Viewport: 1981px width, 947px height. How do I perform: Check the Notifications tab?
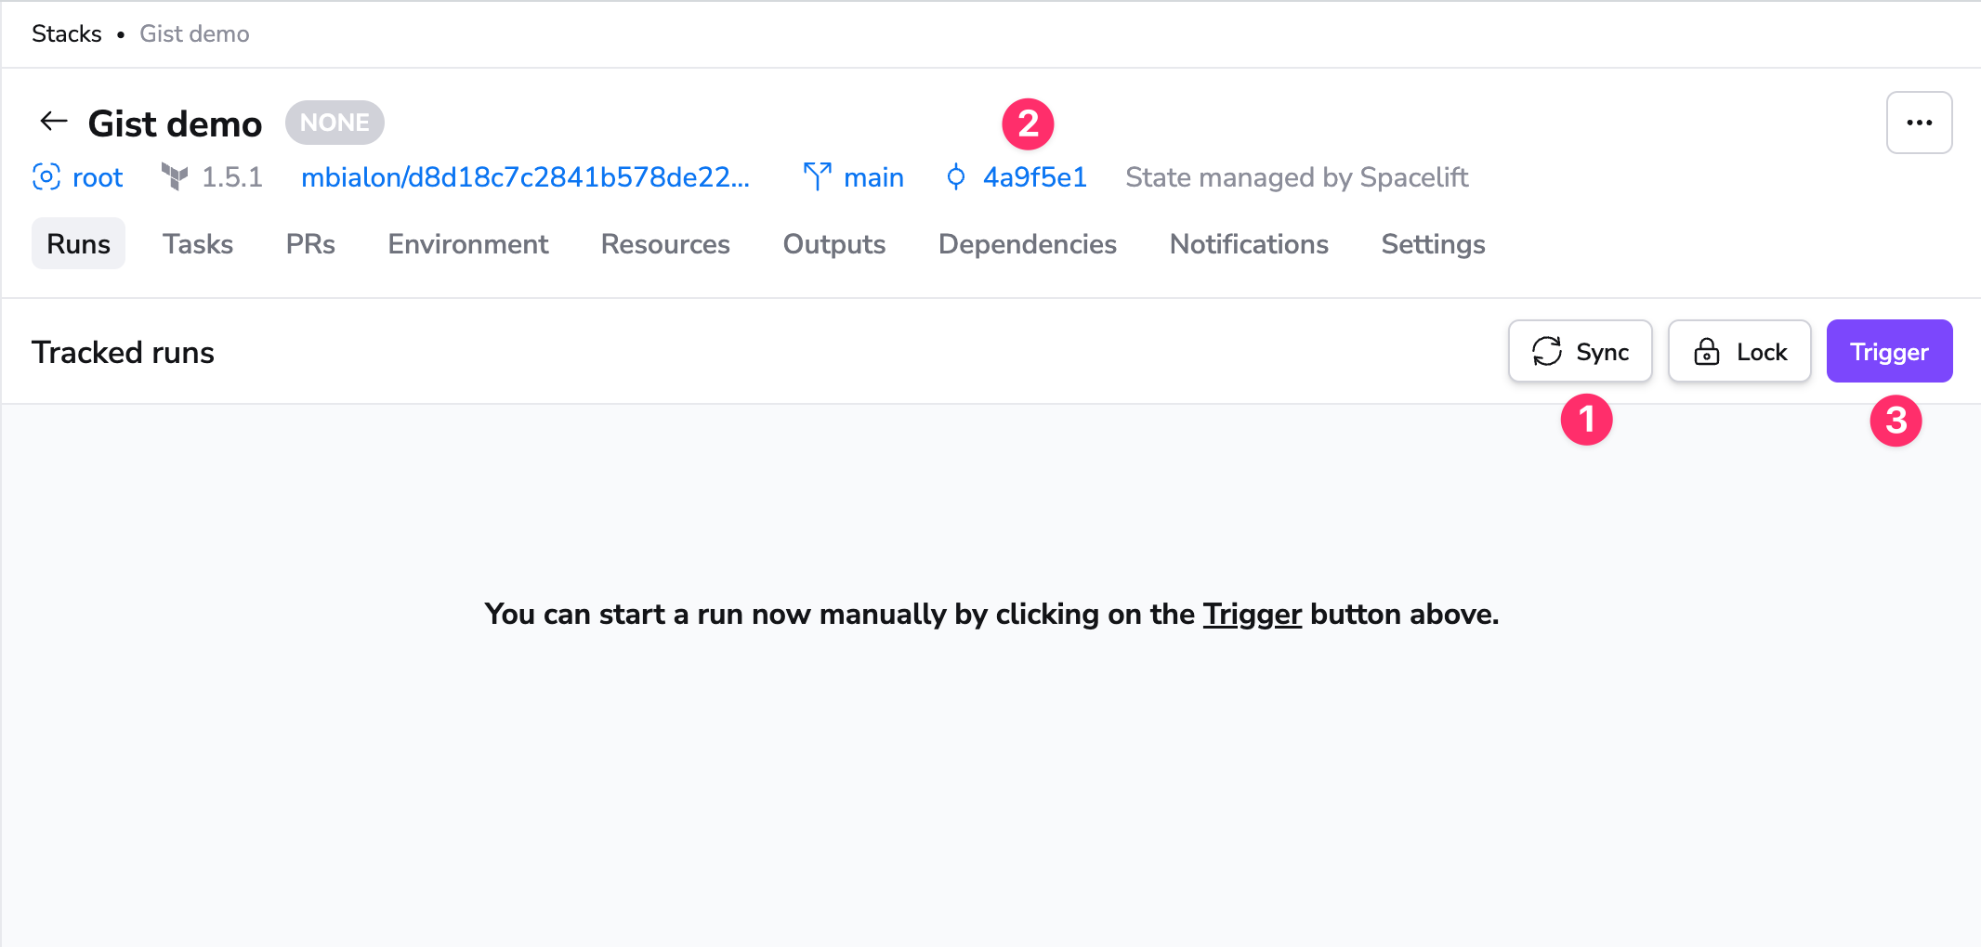click(x=1249, y=244)
